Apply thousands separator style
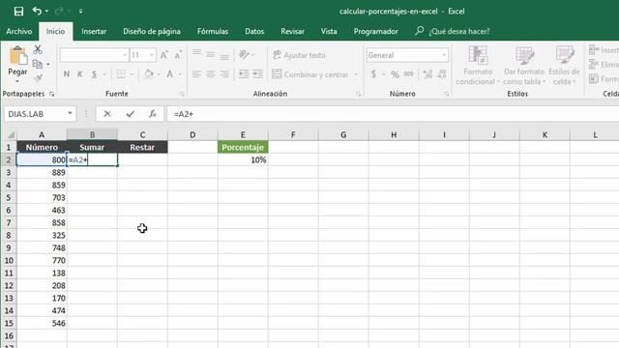Image resolution: width=619 pixels, height=348 pixels. click(408, 74)
